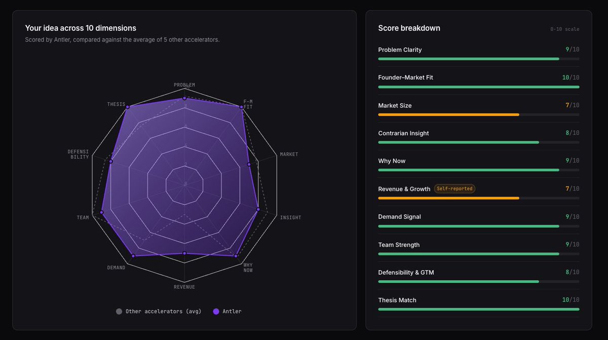The image size is (608, 340).
Task: Click the TEAM axis label on radar
Action: [83, 218]
